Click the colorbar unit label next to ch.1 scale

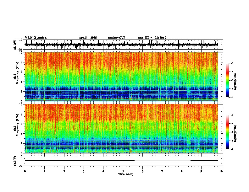click(235, 82)
